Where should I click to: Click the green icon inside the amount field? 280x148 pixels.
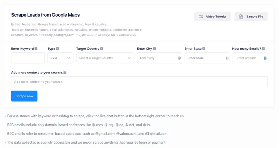point(265,58)
